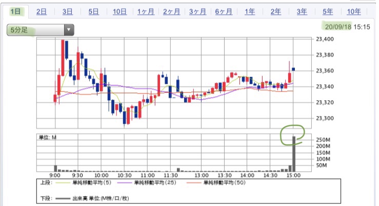Open the 2年 chart range
The image size is (379, 206).
275,11
